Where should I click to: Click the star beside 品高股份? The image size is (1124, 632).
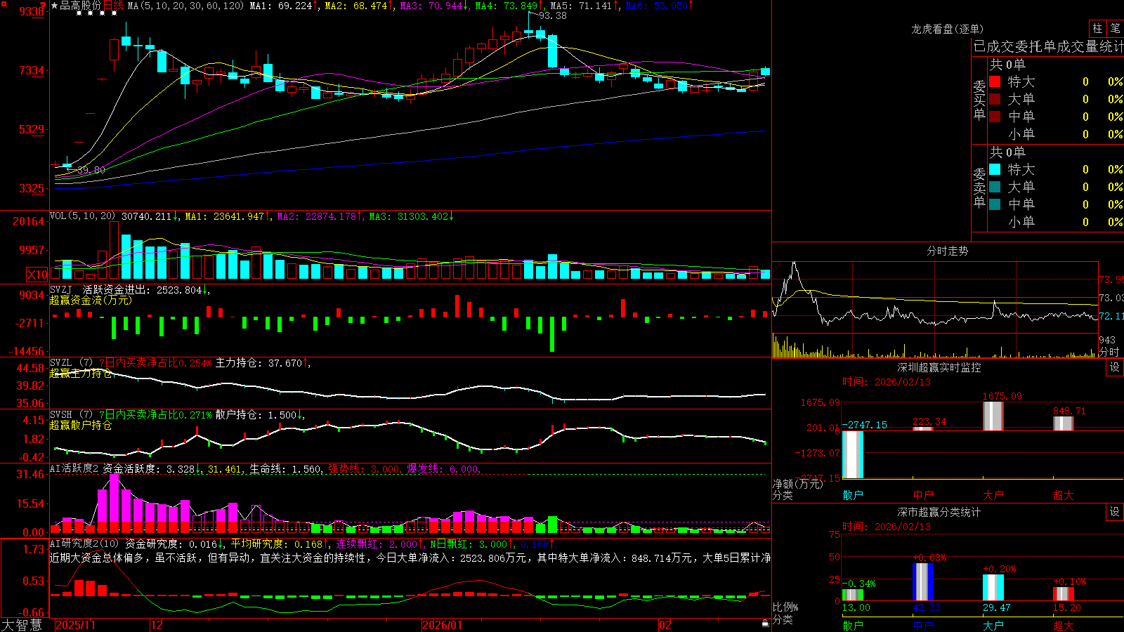pos(55,6)
